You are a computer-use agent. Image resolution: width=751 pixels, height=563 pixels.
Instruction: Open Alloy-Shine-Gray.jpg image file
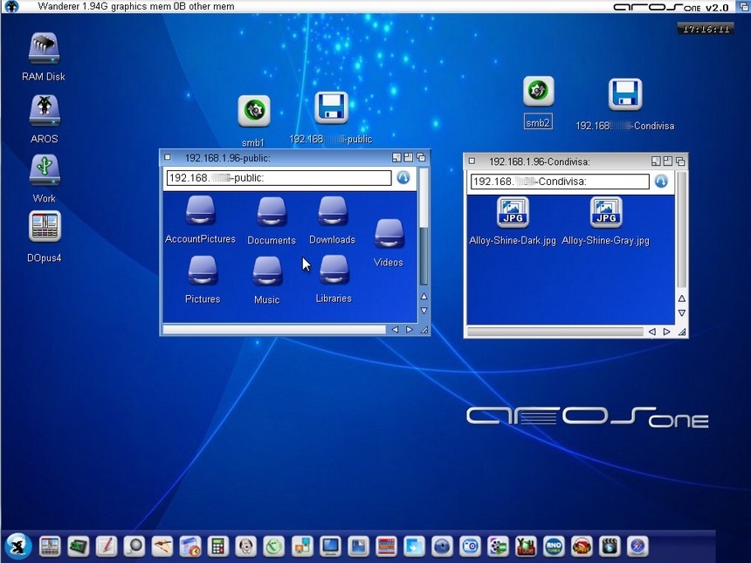point(606,212)
